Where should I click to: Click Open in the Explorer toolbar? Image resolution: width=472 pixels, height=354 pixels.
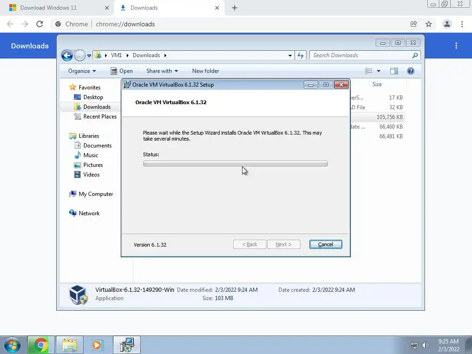point(122,71)
